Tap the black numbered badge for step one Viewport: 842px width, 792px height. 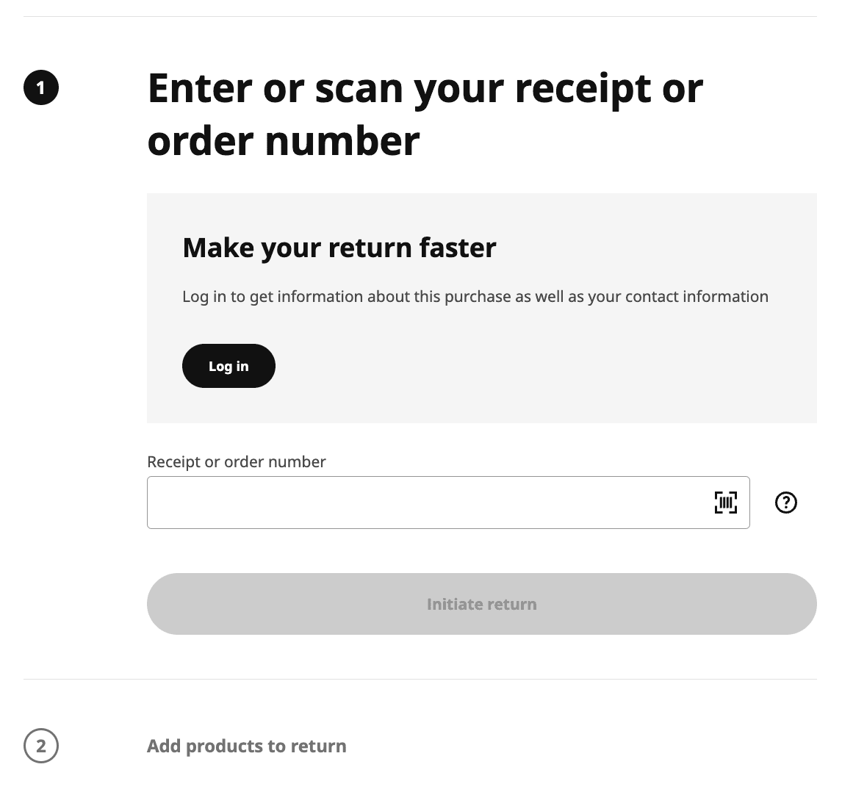pyautogui.click(x=41, y=87)
